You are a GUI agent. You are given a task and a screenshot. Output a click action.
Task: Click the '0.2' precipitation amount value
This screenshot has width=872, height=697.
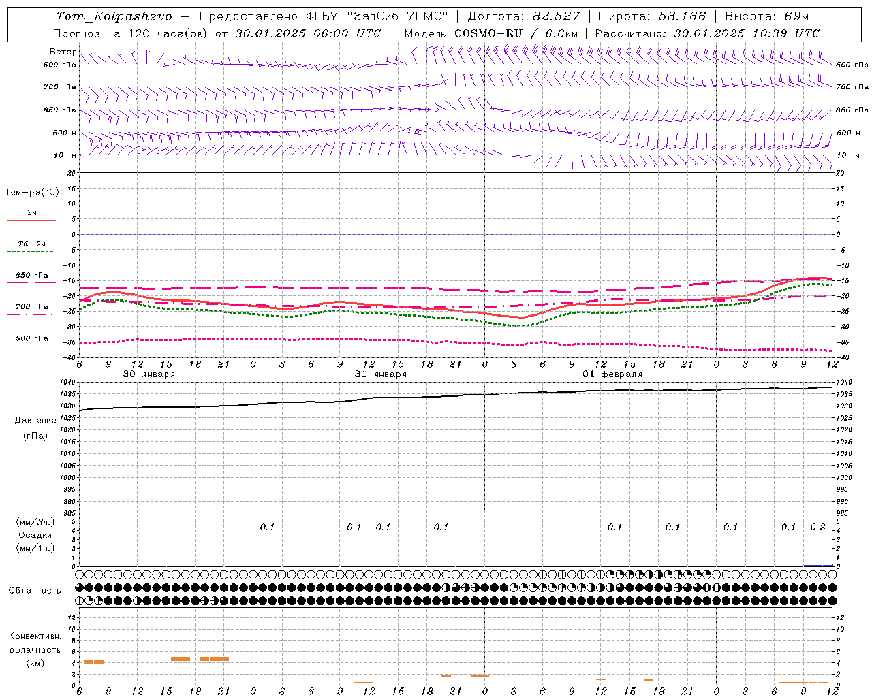(x=817, y=528)
